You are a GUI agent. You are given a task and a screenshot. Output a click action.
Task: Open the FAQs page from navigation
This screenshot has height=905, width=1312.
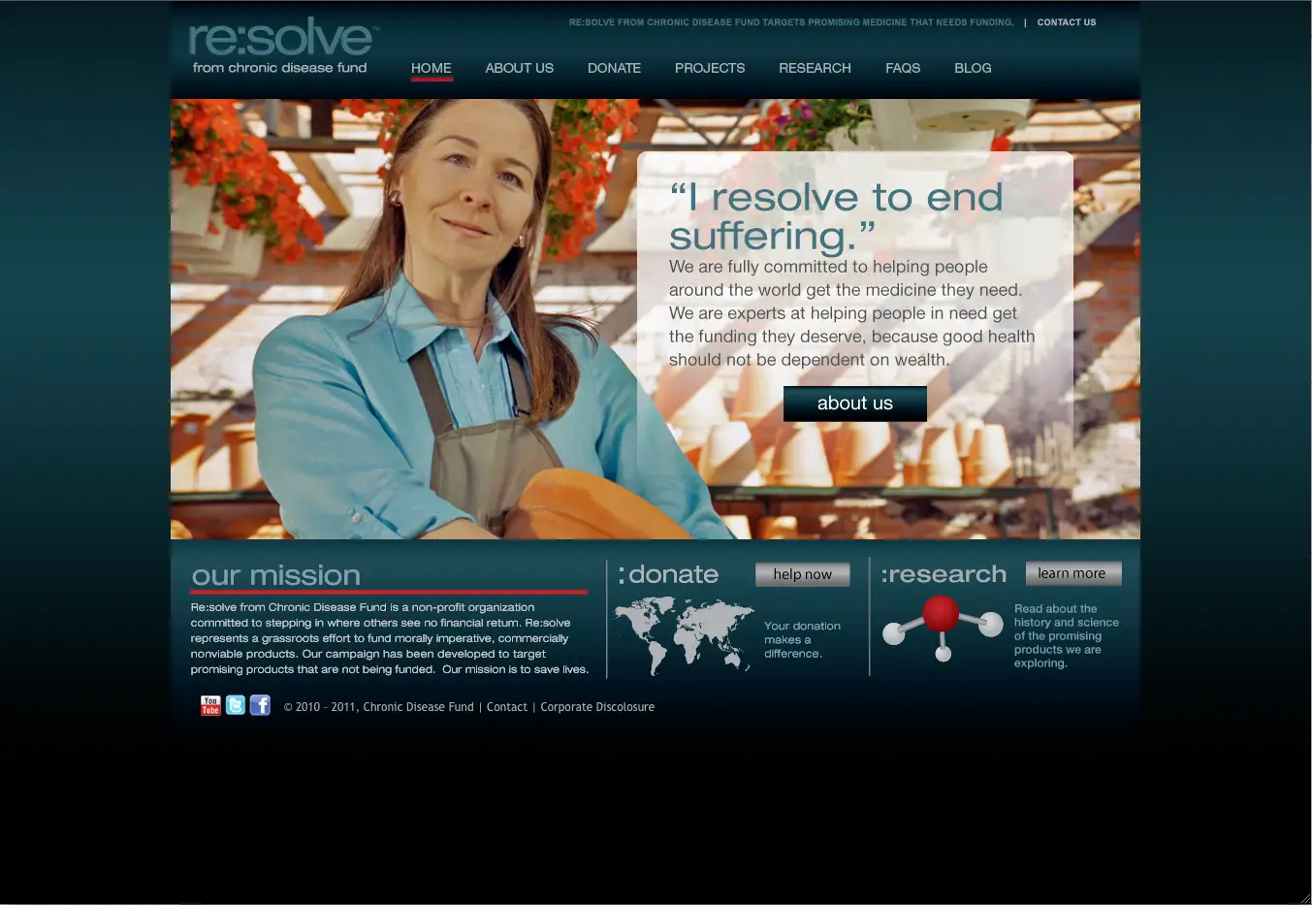click(x=903, y=68)
